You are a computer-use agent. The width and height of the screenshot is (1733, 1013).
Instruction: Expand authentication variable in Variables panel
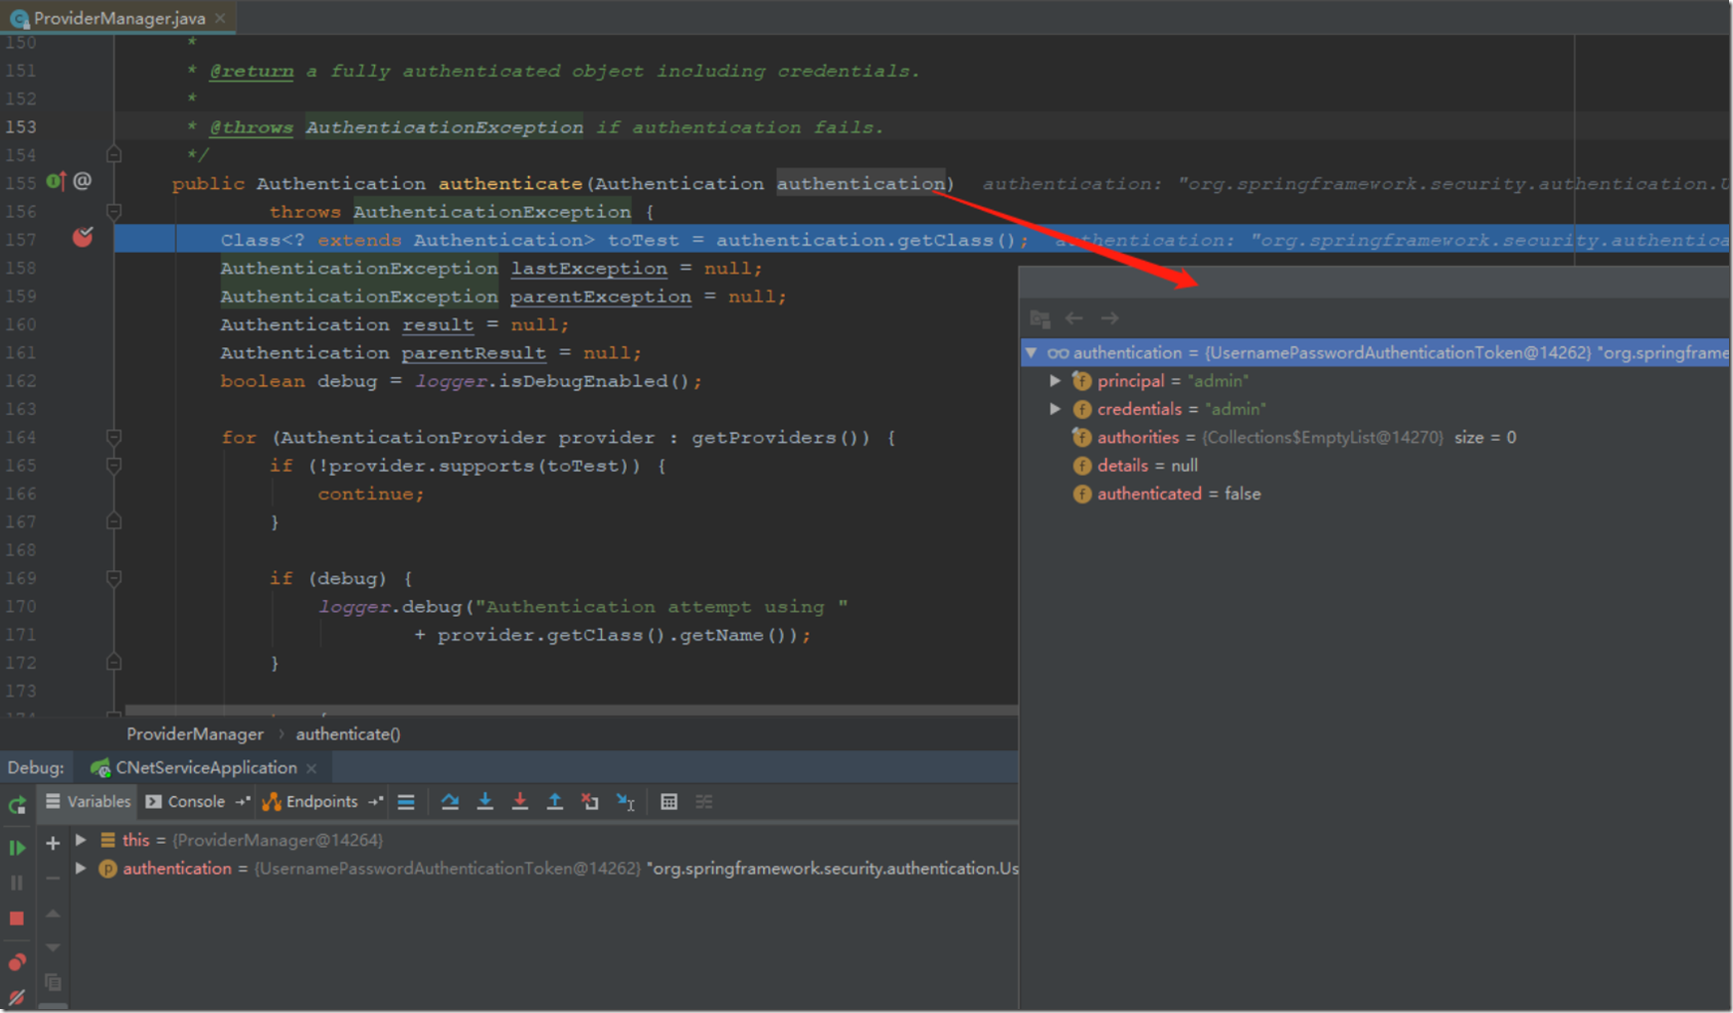82,869
